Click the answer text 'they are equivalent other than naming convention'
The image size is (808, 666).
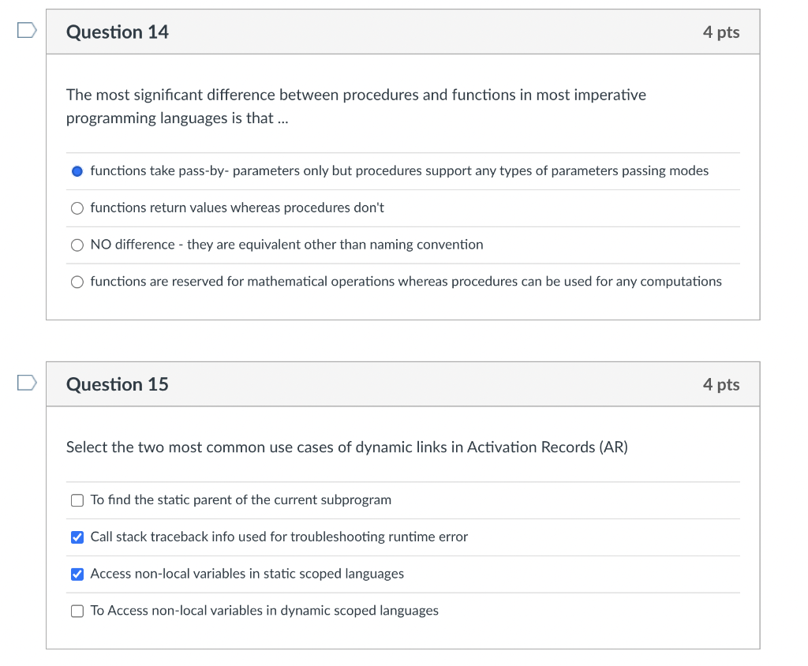pos(335,245)
